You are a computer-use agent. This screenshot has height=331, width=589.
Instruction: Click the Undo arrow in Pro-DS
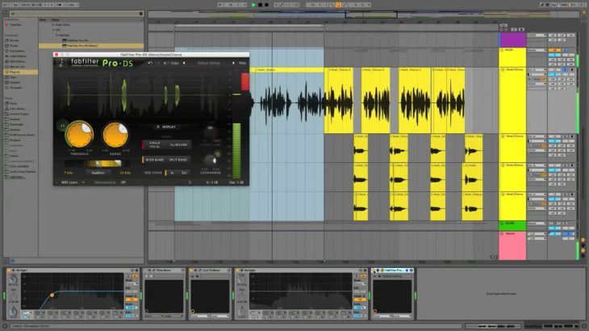pos(150,63)
